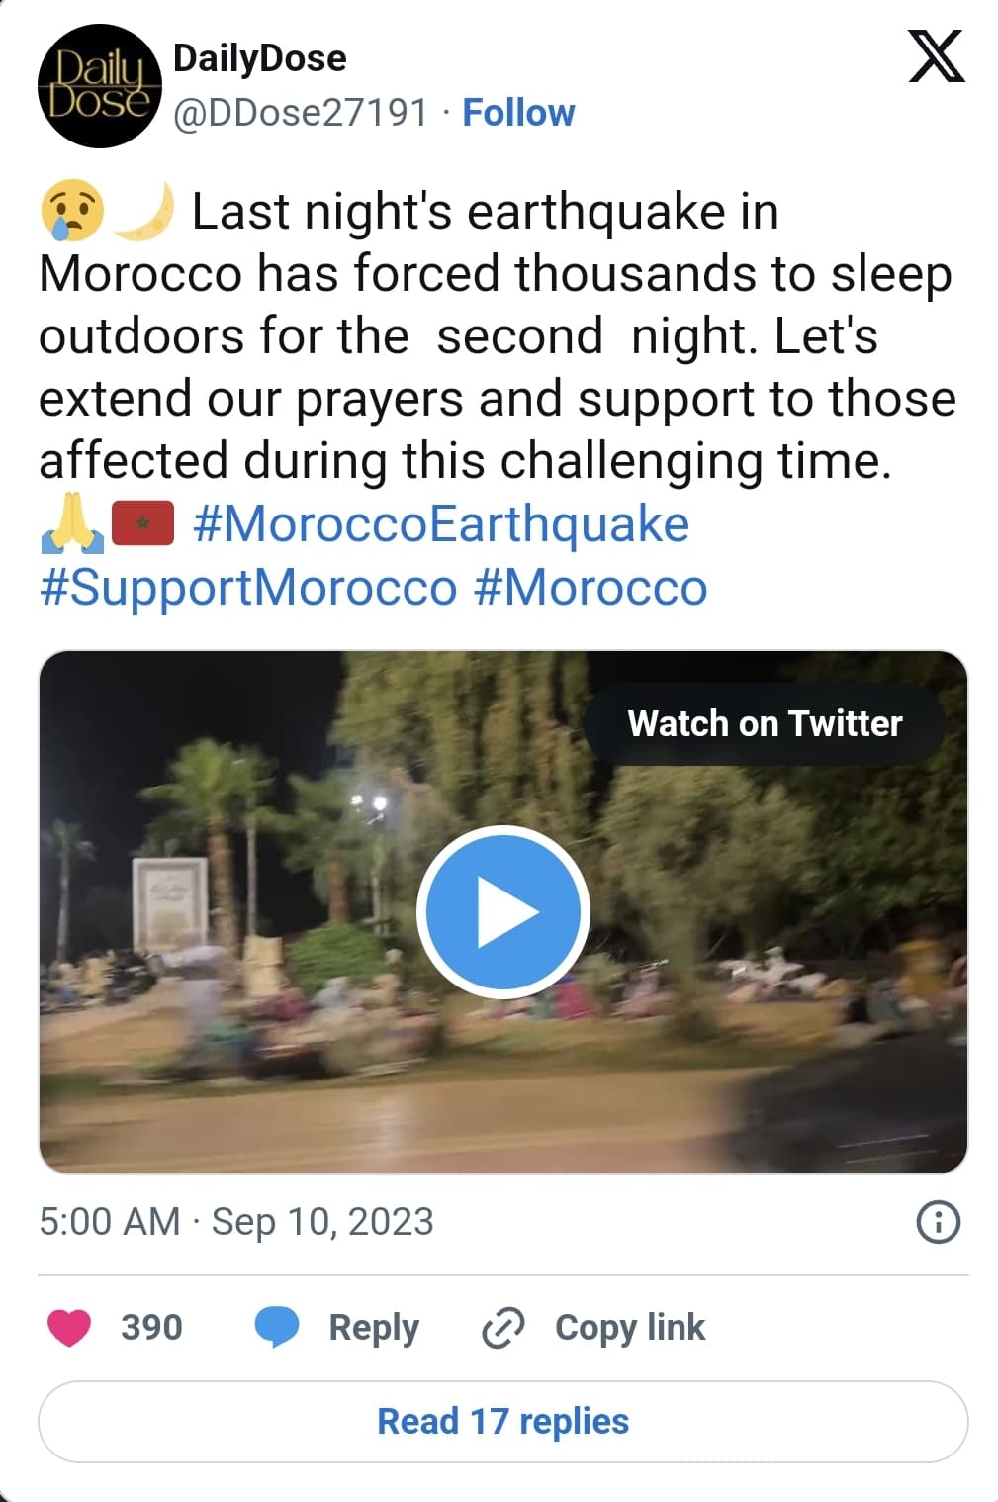Image resolution: width=998 pixels, height=1502 pixels.
Task: Open the tweet info icon
Action: (938, 1222)
